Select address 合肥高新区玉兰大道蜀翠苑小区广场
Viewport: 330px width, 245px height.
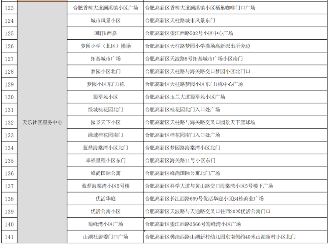(x=235, y=97)
